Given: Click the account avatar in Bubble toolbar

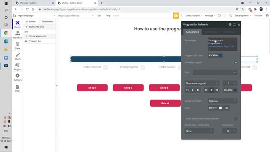Looking at the screenshot, I should click(x=267, y=16).
